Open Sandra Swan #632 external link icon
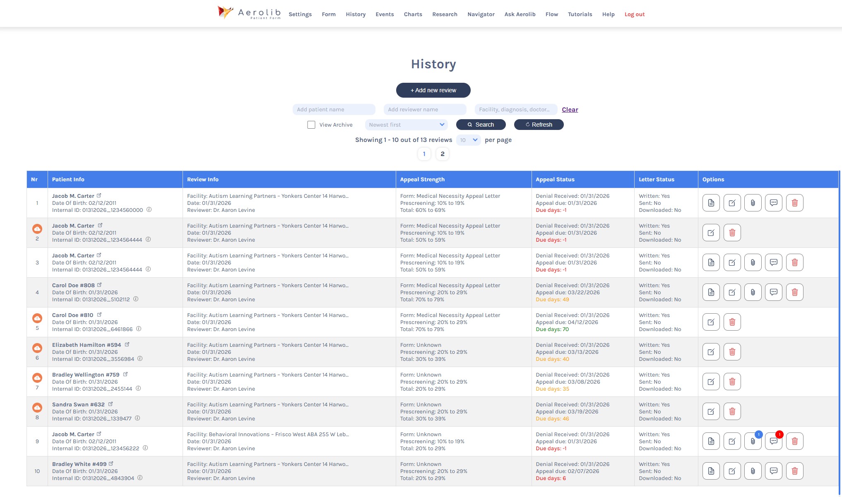 111,404
